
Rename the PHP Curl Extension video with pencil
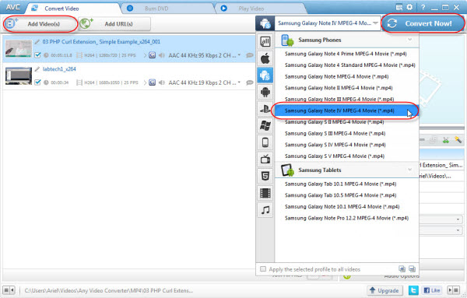coord(37,42)
